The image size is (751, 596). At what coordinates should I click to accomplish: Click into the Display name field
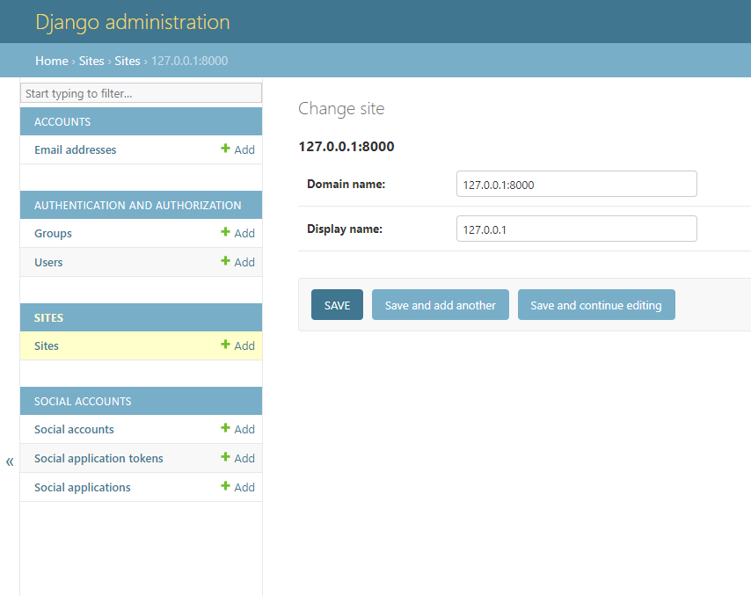[x=576, y=229]
